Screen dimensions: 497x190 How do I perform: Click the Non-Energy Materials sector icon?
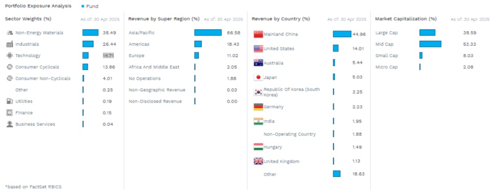tap(10, 33)
